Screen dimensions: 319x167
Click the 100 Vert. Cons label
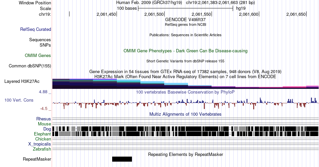19,100
